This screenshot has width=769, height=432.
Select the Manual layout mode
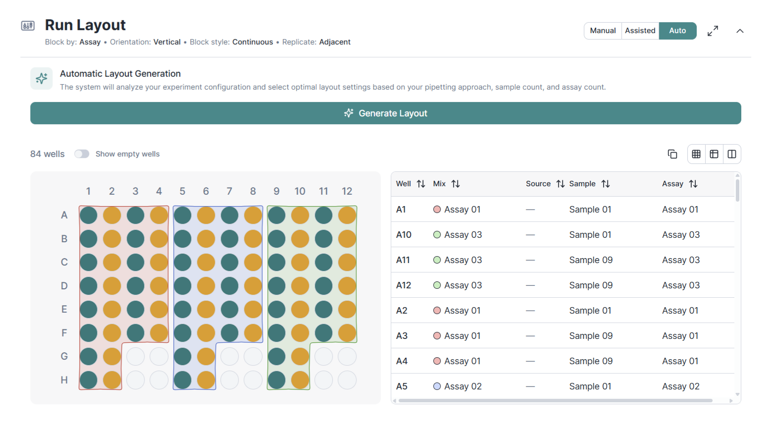603,31
